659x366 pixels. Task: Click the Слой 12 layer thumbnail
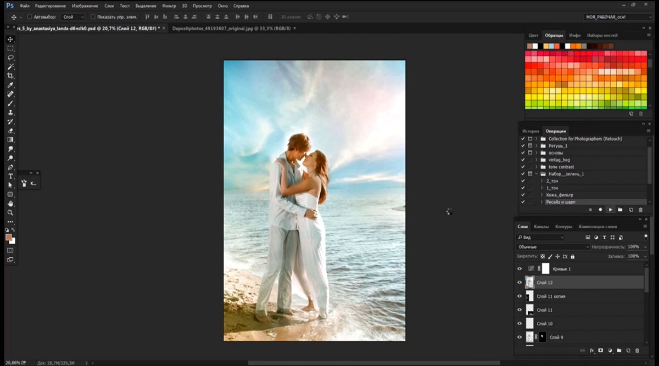530,283
